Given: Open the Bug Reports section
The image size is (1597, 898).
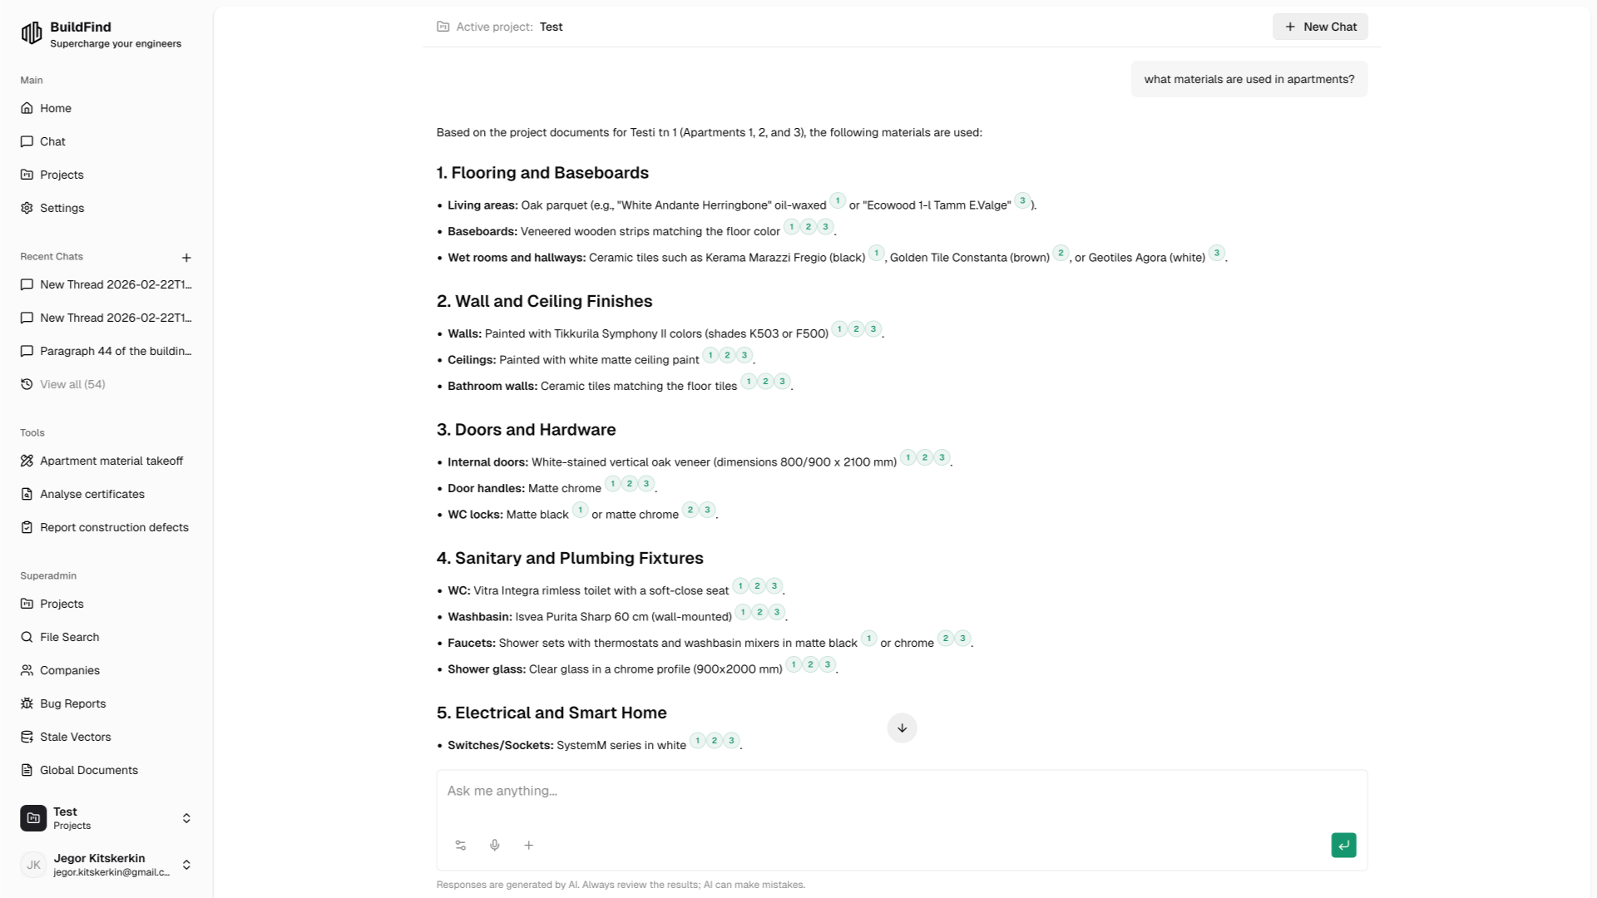Looking at the screenshot, I should (72, 703).
